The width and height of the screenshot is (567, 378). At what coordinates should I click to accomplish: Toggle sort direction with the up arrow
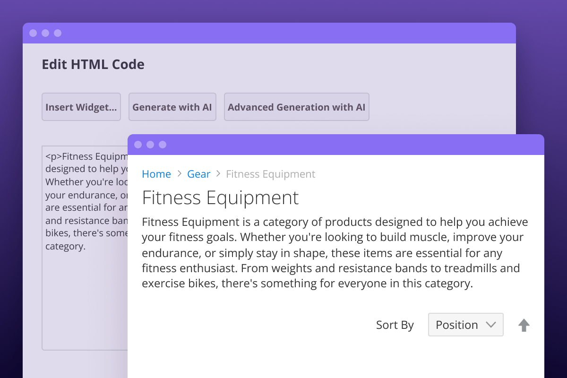click(524, 325)
